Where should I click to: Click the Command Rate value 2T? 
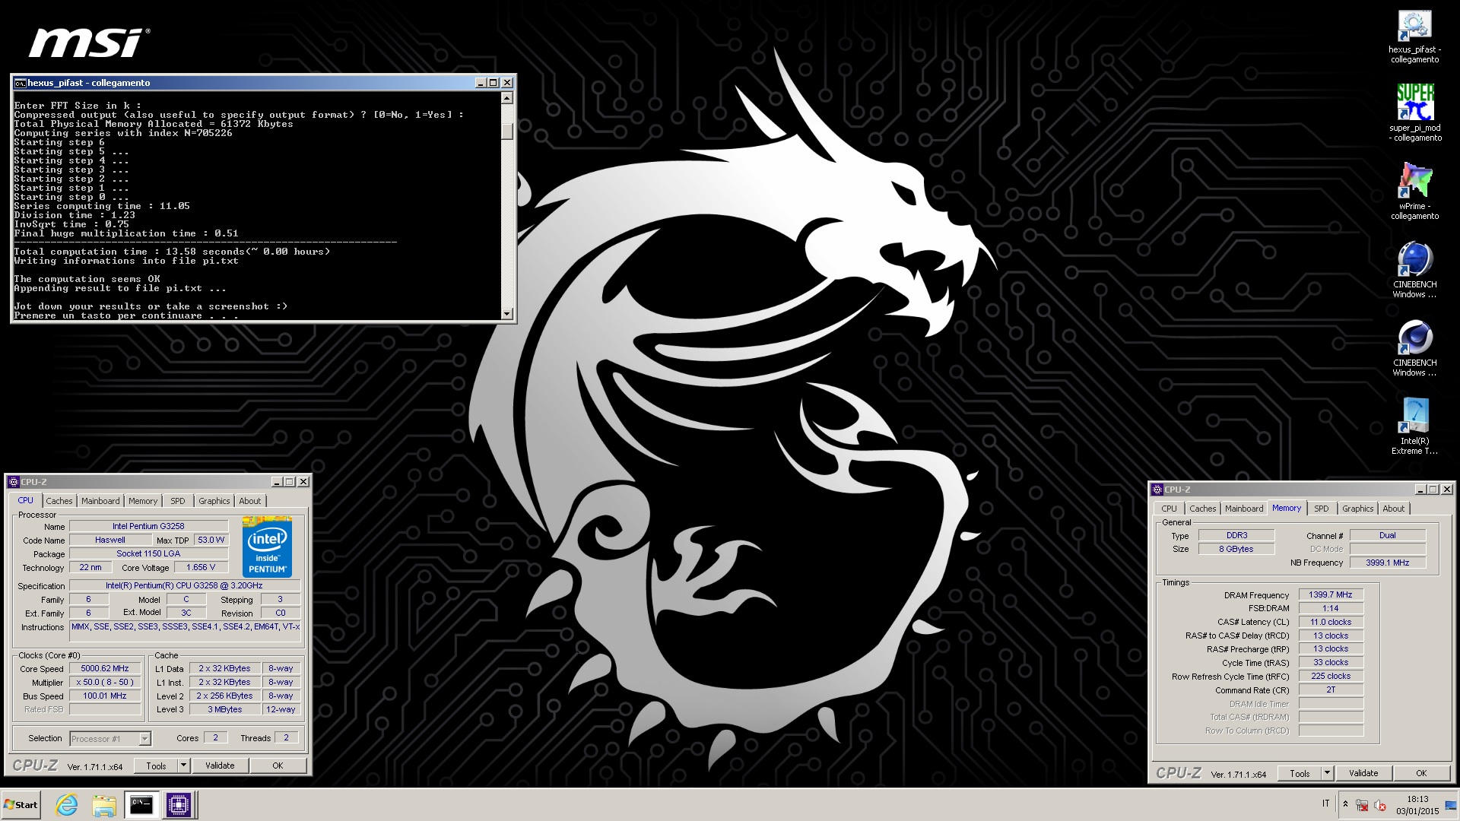click(1331, 689)
